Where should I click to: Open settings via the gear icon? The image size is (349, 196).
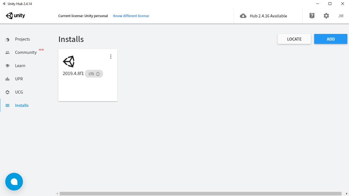tap(326, 16)
